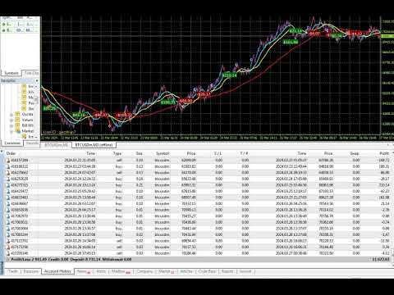
Task: Close the Navigator panel
Action: [37, 80]
